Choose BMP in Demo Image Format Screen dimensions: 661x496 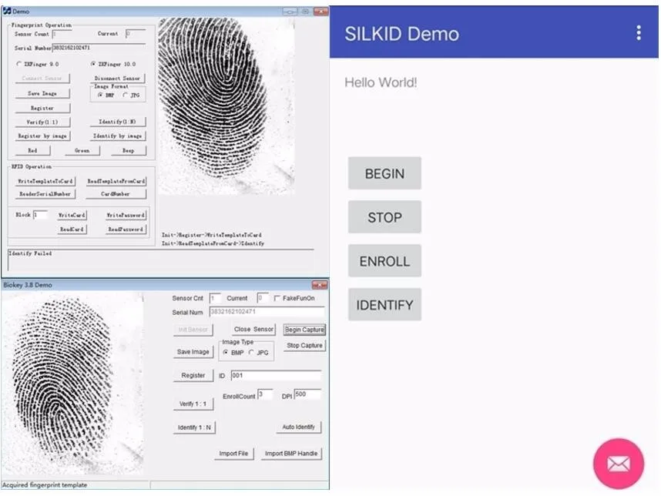click(x=100, y=96)
